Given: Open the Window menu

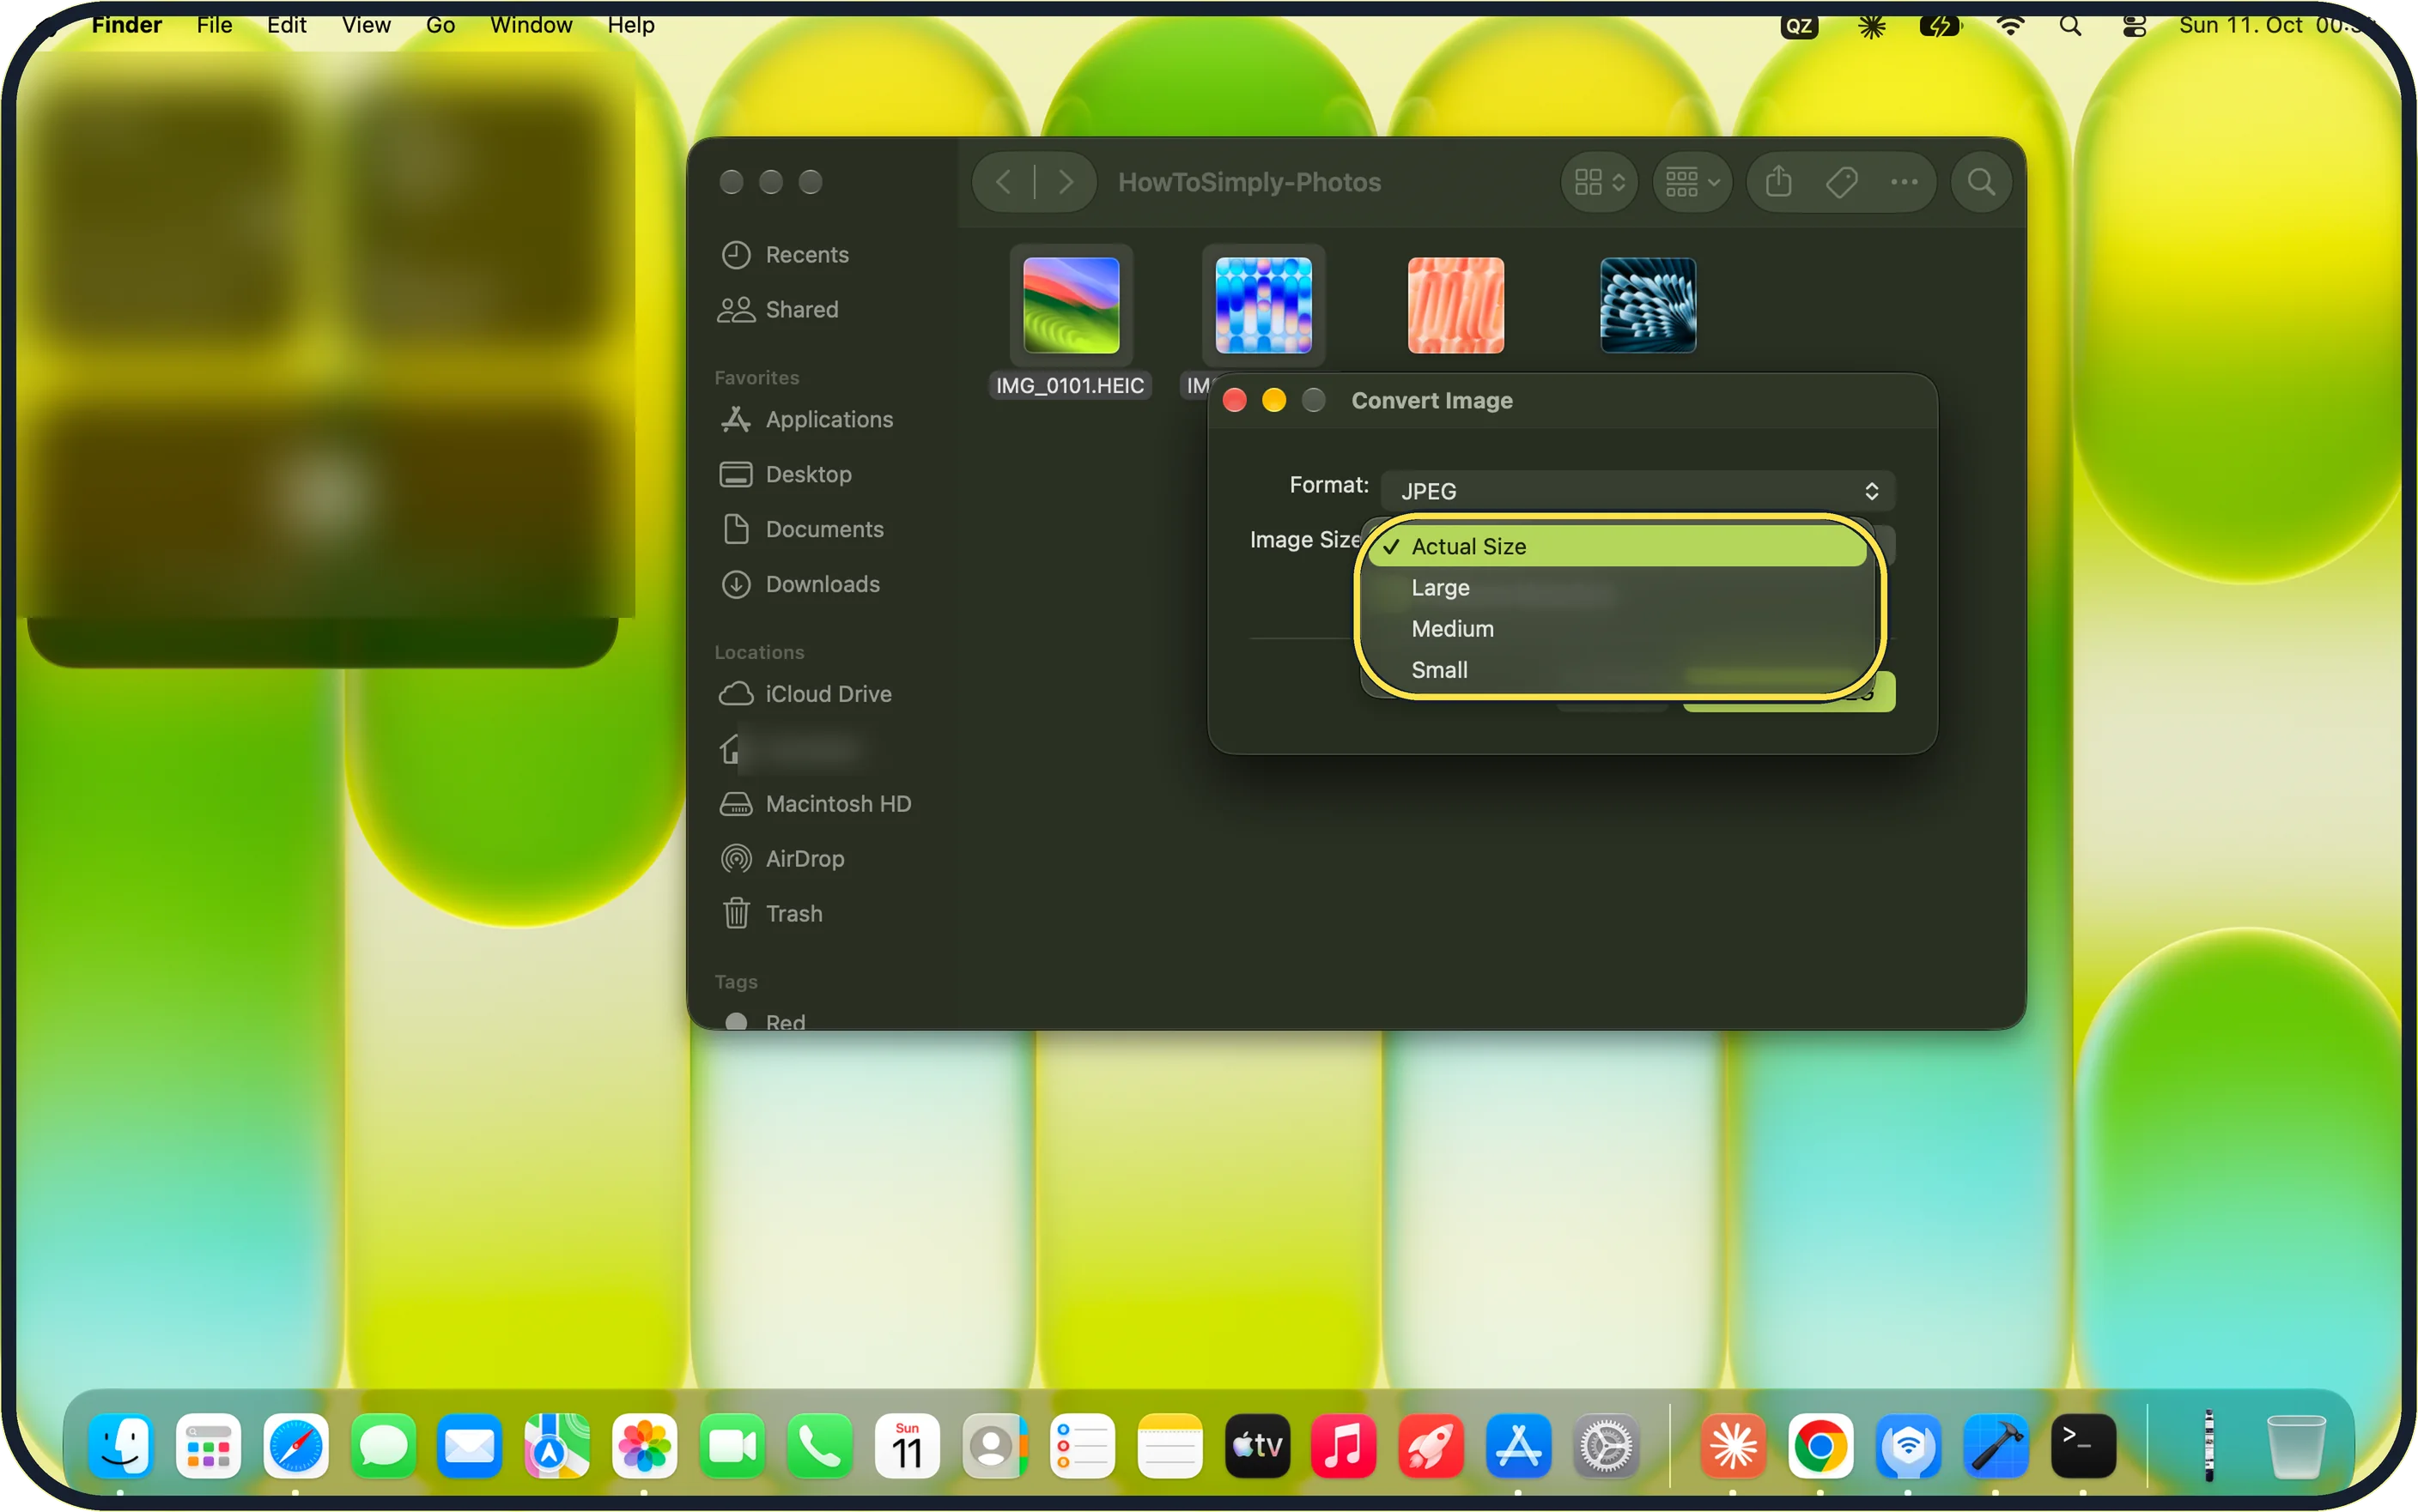Looking at the screenshot, I should click(x=532, y=25).
